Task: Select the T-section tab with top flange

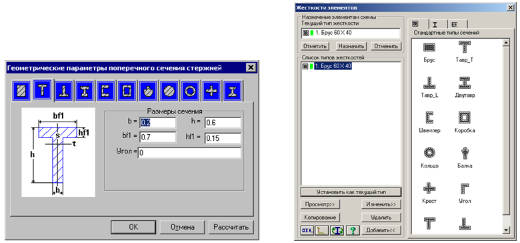Action: click(43, 89)
